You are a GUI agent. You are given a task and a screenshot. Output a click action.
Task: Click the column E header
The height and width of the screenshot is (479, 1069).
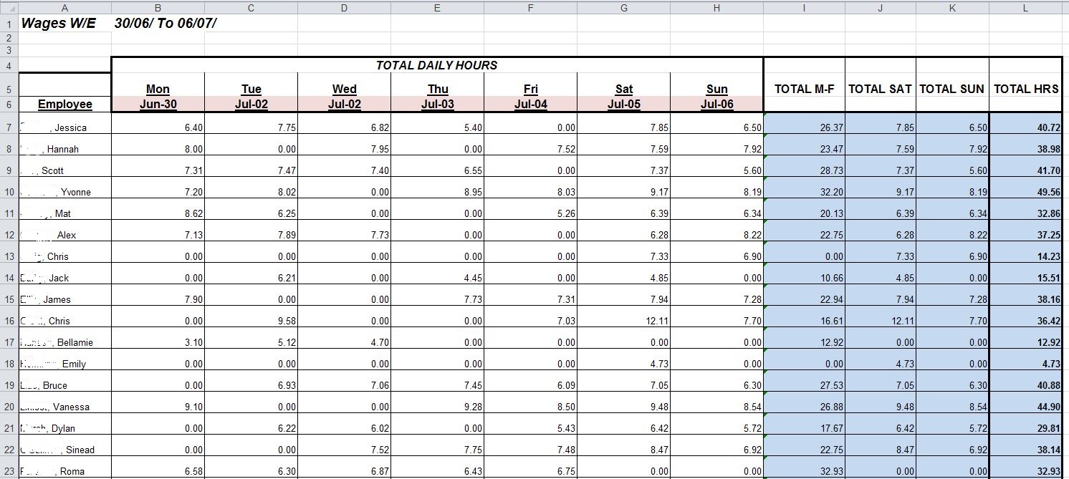point(437,7)
